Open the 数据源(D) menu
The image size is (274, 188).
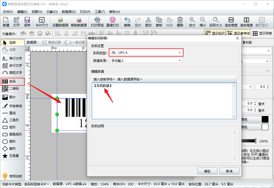point(69,12)
